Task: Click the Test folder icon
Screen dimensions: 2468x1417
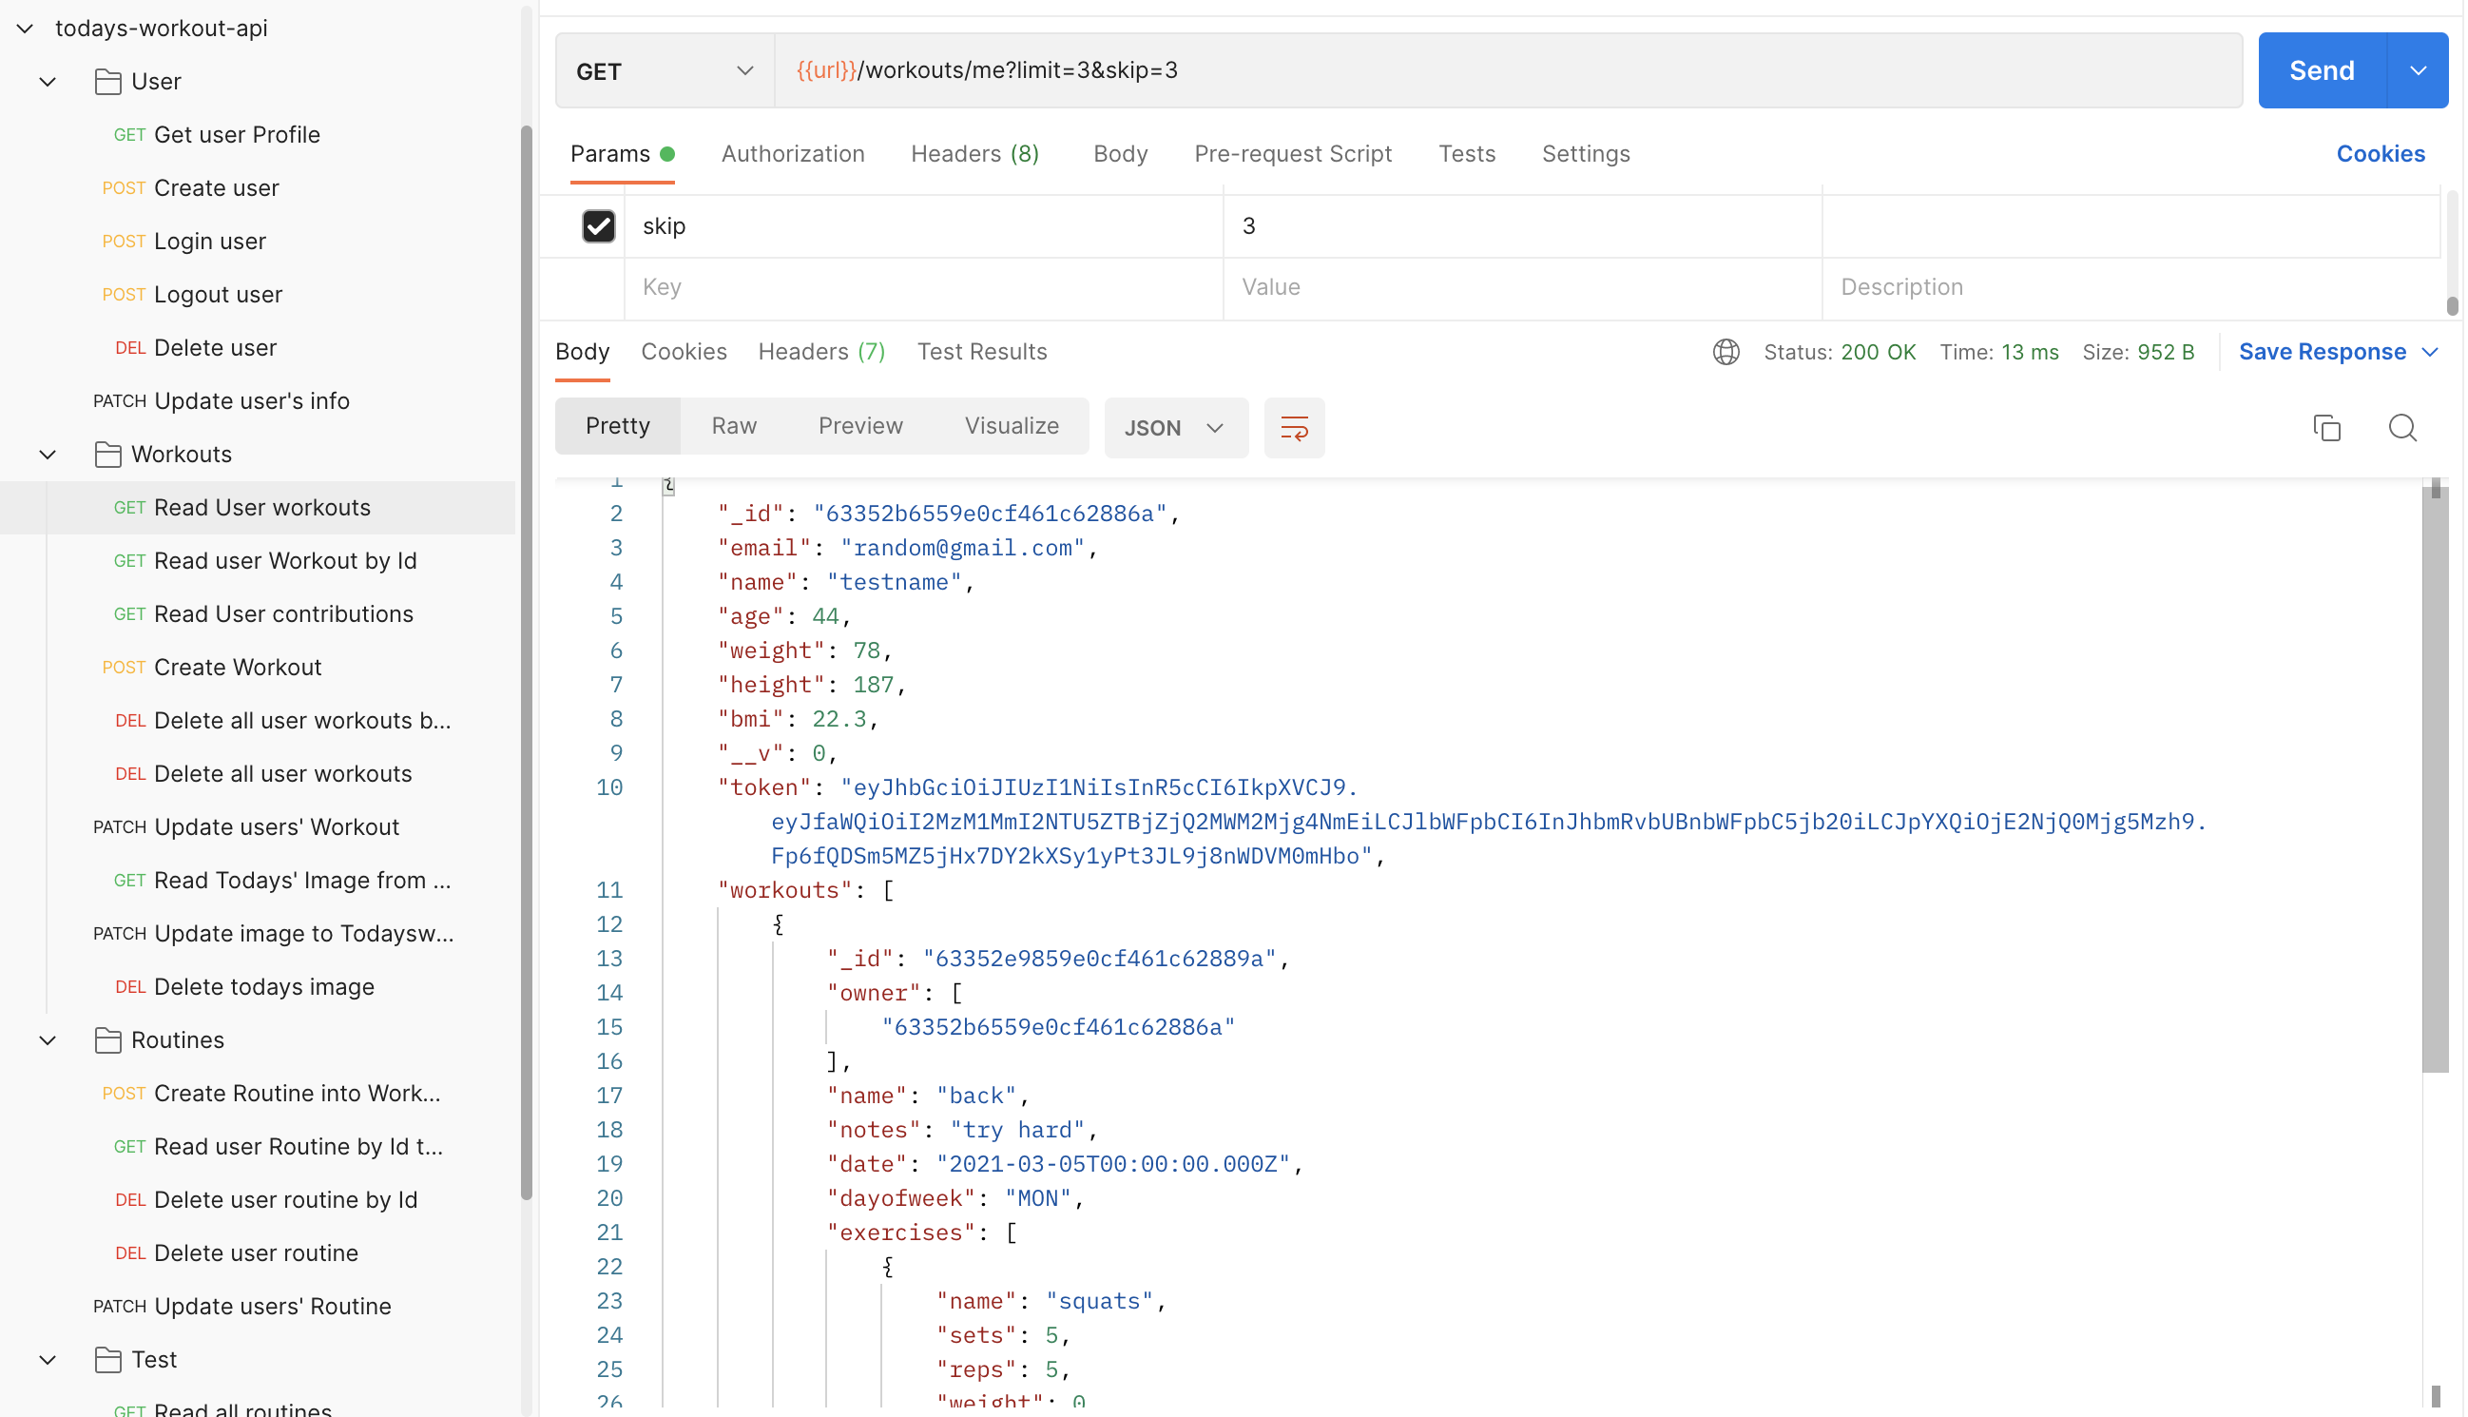Action: [x=108, y=1359]
